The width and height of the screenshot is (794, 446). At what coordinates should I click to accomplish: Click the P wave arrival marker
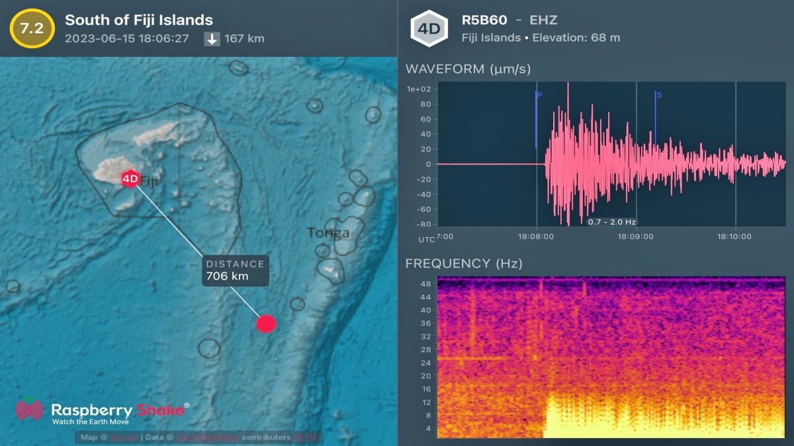pyautogui.click(x=538, y=120)
